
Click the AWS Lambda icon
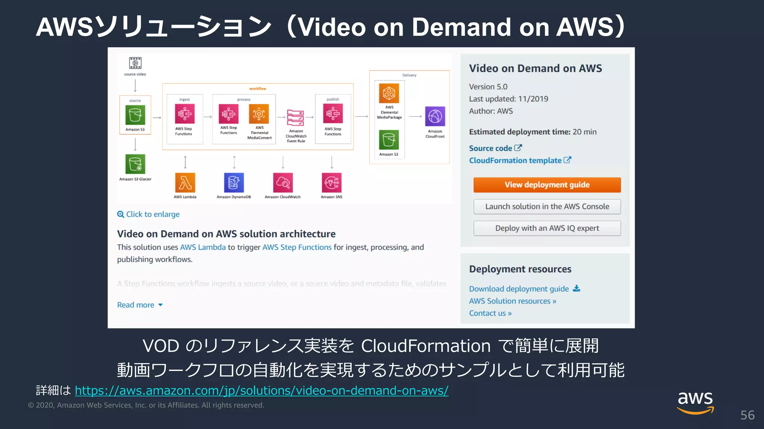pyautogui.click(x=185, y=183)
